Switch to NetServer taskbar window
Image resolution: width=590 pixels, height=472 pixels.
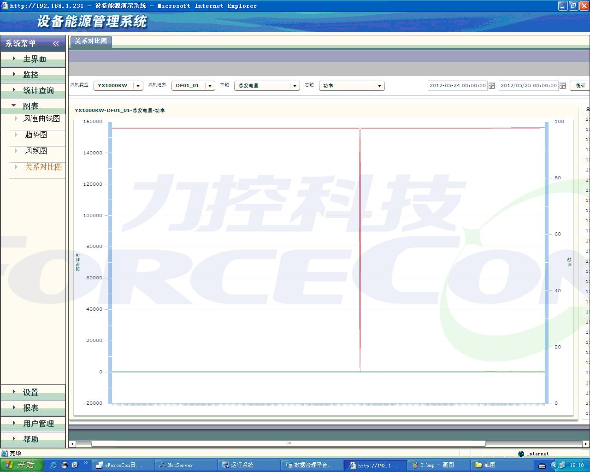185,465
